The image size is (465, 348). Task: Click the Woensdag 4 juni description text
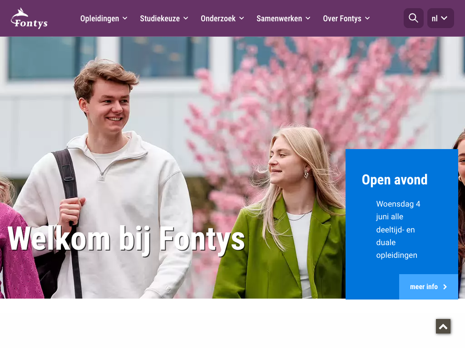click(x=398, y=229)
